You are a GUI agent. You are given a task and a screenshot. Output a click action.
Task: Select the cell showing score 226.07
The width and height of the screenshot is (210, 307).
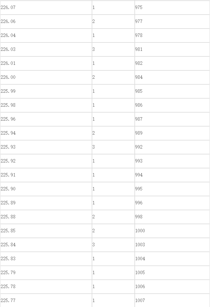(46, 7)
